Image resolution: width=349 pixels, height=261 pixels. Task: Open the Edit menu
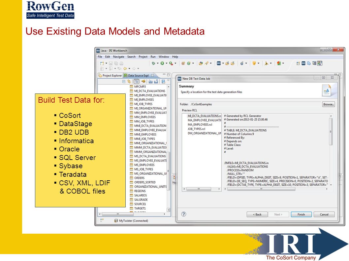pos(108,57)
